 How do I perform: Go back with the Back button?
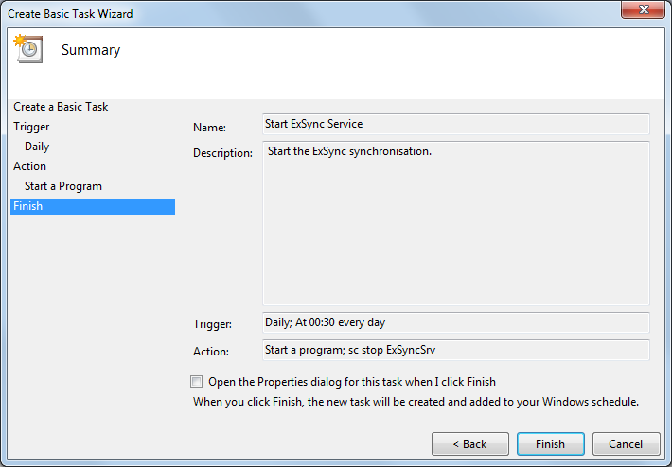click(x=470, y=444)
